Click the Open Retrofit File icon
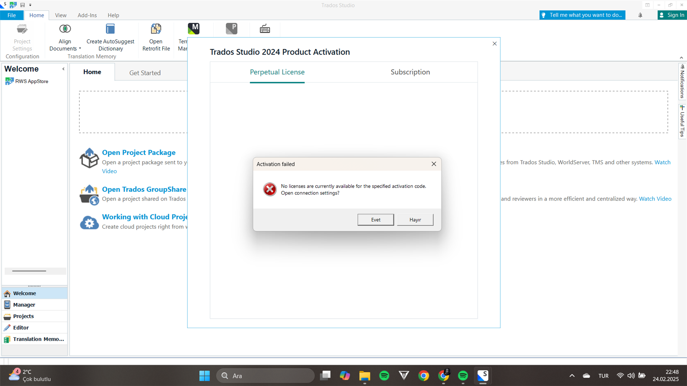687x386 pixels. point(156,29)
